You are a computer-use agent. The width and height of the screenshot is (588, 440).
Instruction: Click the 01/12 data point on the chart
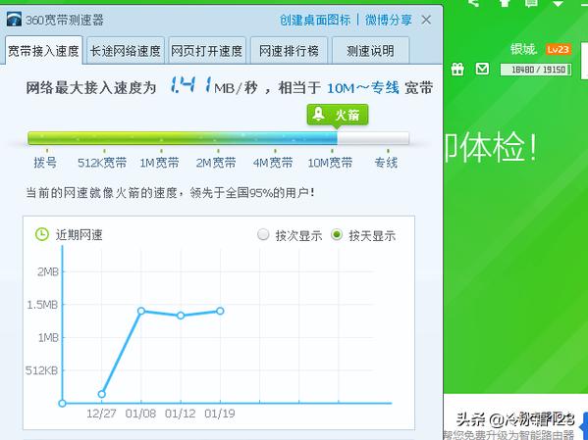(x=181, y=316)
